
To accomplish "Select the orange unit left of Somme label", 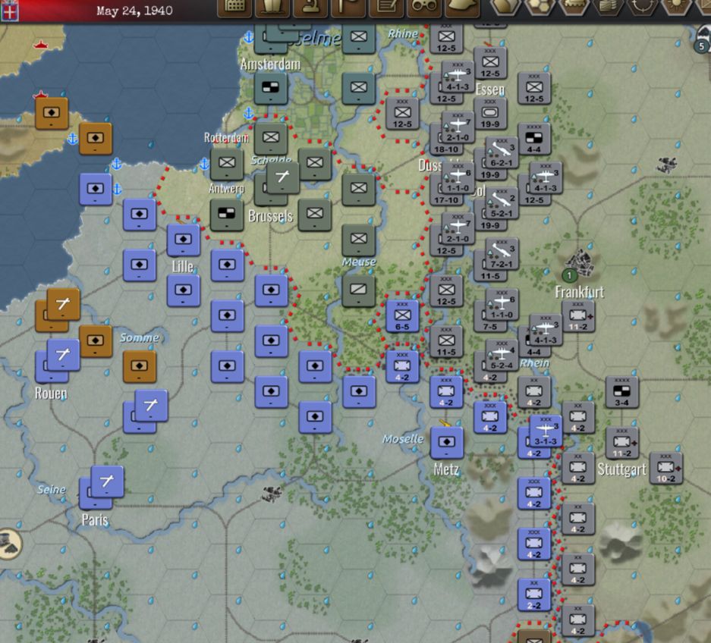I will click(96, 341).
